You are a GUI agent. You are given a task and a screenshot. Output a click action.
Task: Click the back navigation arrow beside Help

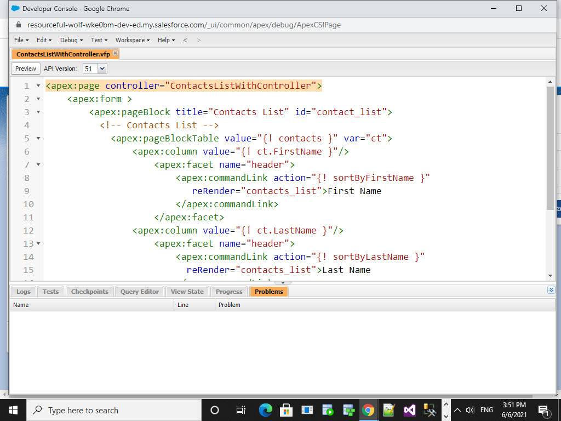(x=186, y=40)
